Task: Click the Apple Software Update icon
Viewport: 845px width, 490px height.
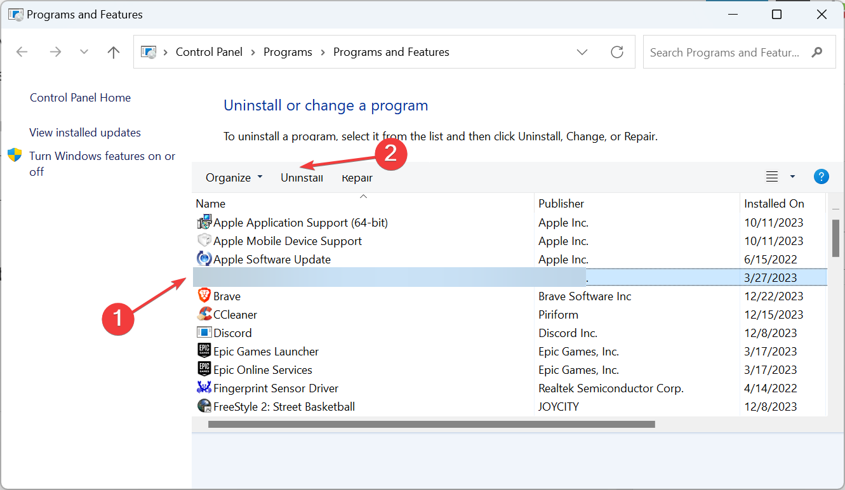Action: tap(204, 259)
